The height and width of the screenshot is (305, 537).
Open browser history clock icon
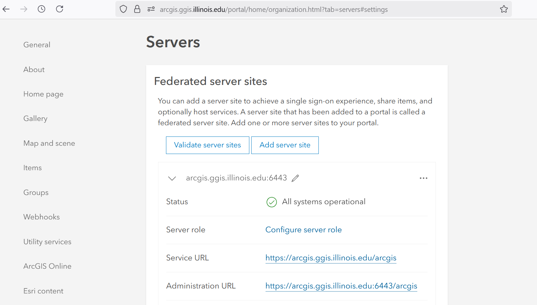[x=41, y=9]
